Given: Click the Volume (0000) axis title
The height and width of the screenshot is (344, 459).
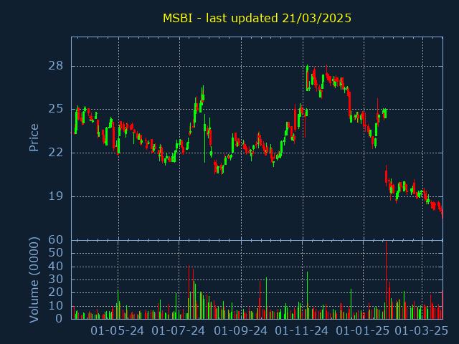Looking at the screenshot, I should coord(34,280).
